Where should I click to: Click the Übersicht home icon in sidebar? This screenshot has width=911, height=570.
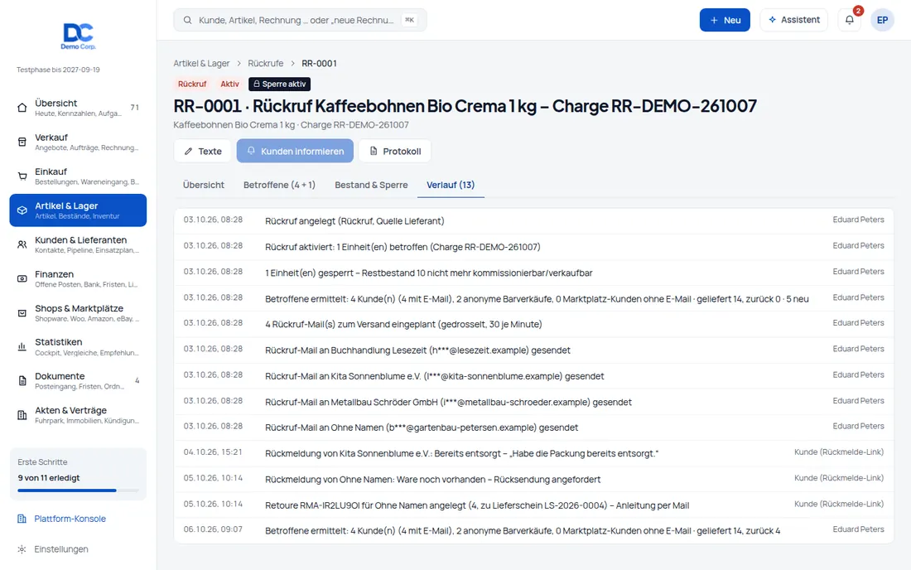(22, 108)
